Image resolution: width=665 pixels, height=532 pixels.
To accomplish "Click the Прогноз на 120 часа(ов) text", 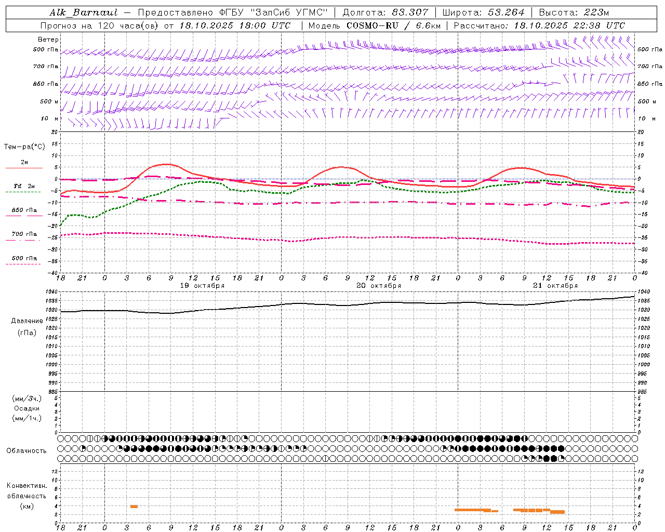I will click(x=100, y=25).
